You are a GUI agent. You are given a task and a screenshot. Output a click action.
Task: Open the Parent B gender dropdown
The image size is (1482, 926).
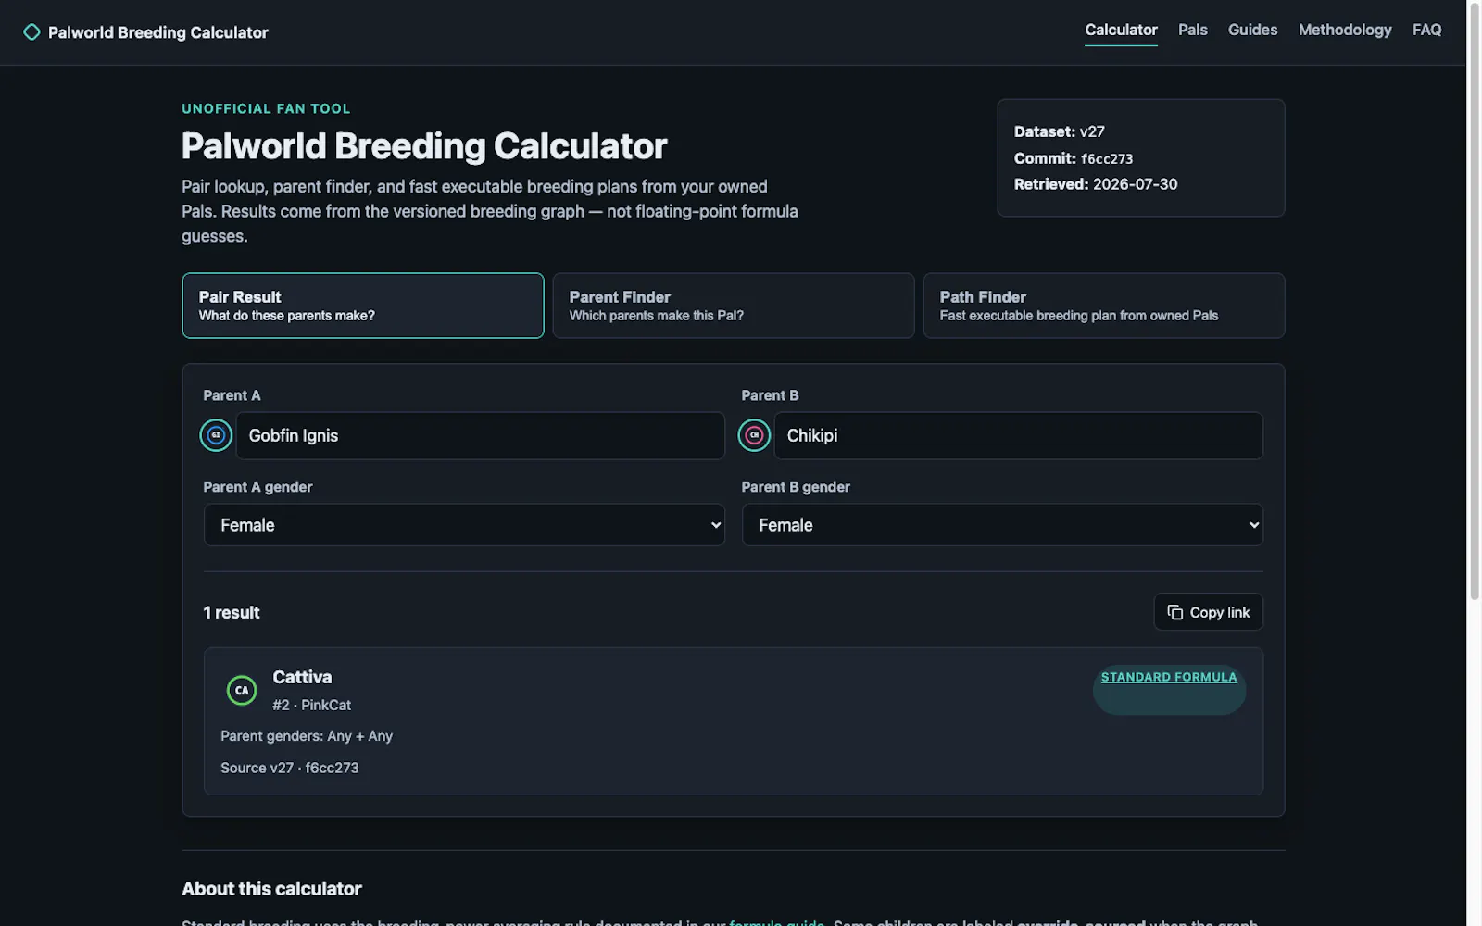pos(1002,525)
